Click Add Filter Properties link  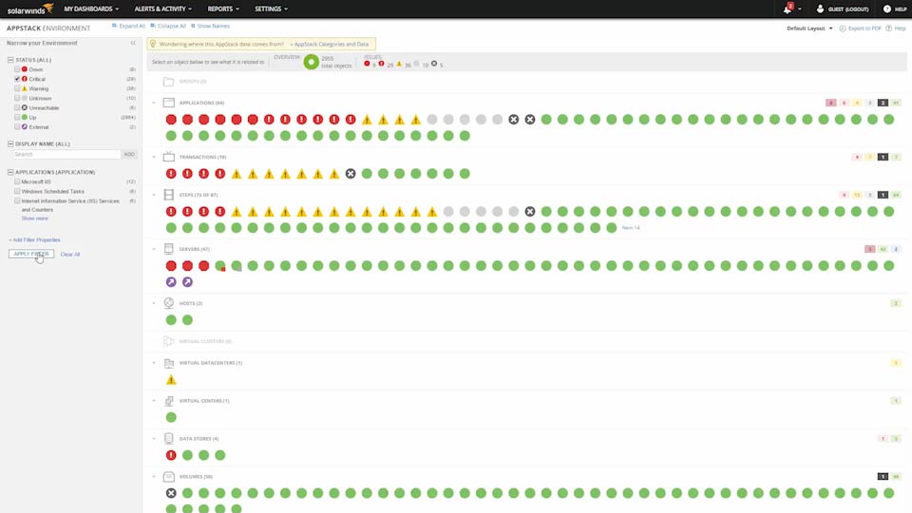pos(34,239)
